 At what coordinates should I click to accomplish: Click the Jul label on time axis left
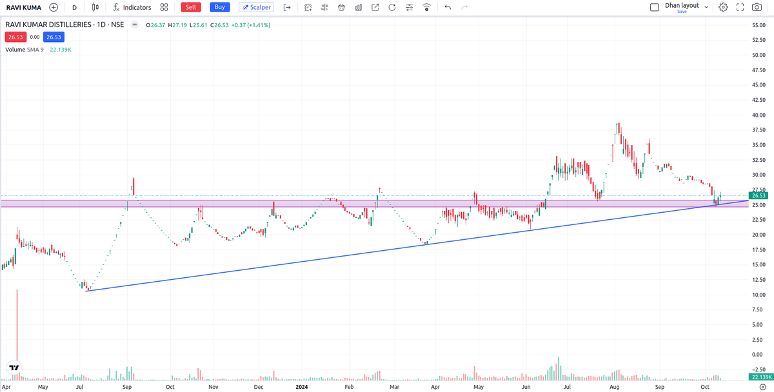(x=81, y=387)
